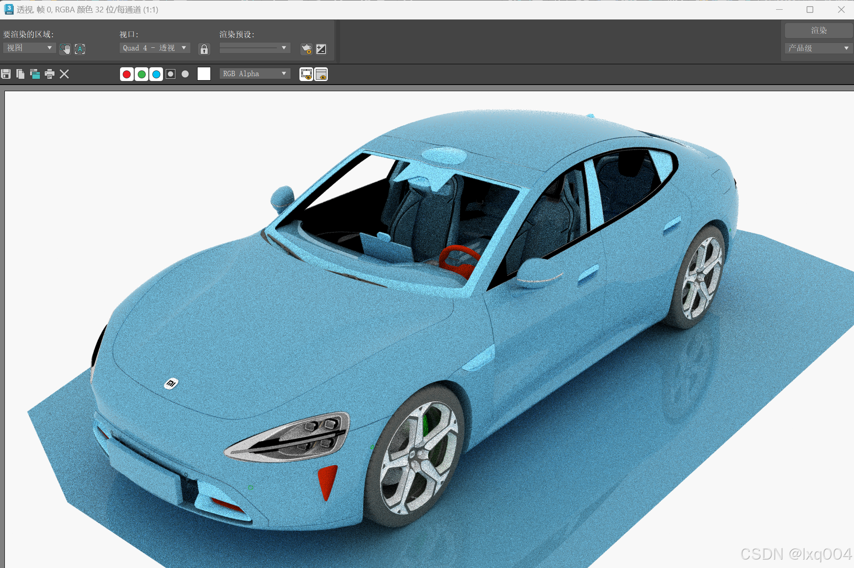Expand the 产品级 render mode dropdown

[818, 48]
